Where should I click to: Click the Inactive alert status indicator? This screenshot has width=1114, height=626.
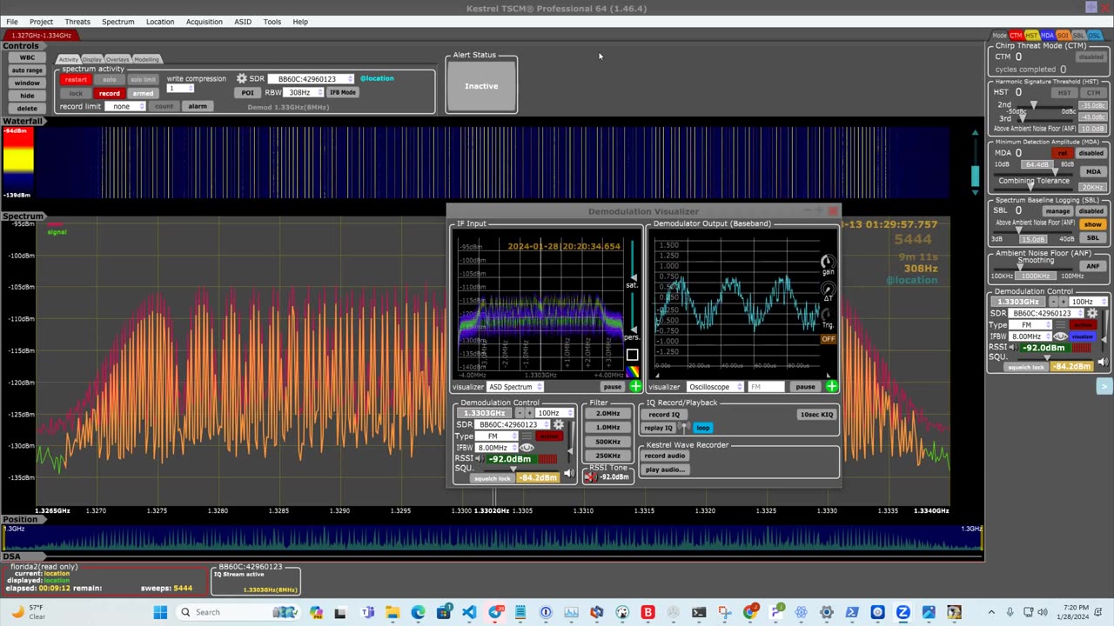pos(481,86)
